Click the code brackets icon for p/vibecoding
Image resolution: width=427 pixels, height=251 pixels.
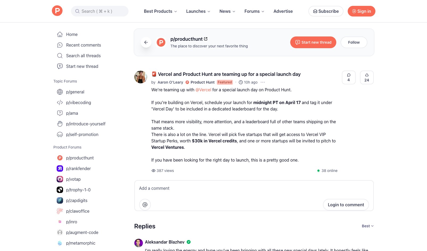tap(60, 102)
